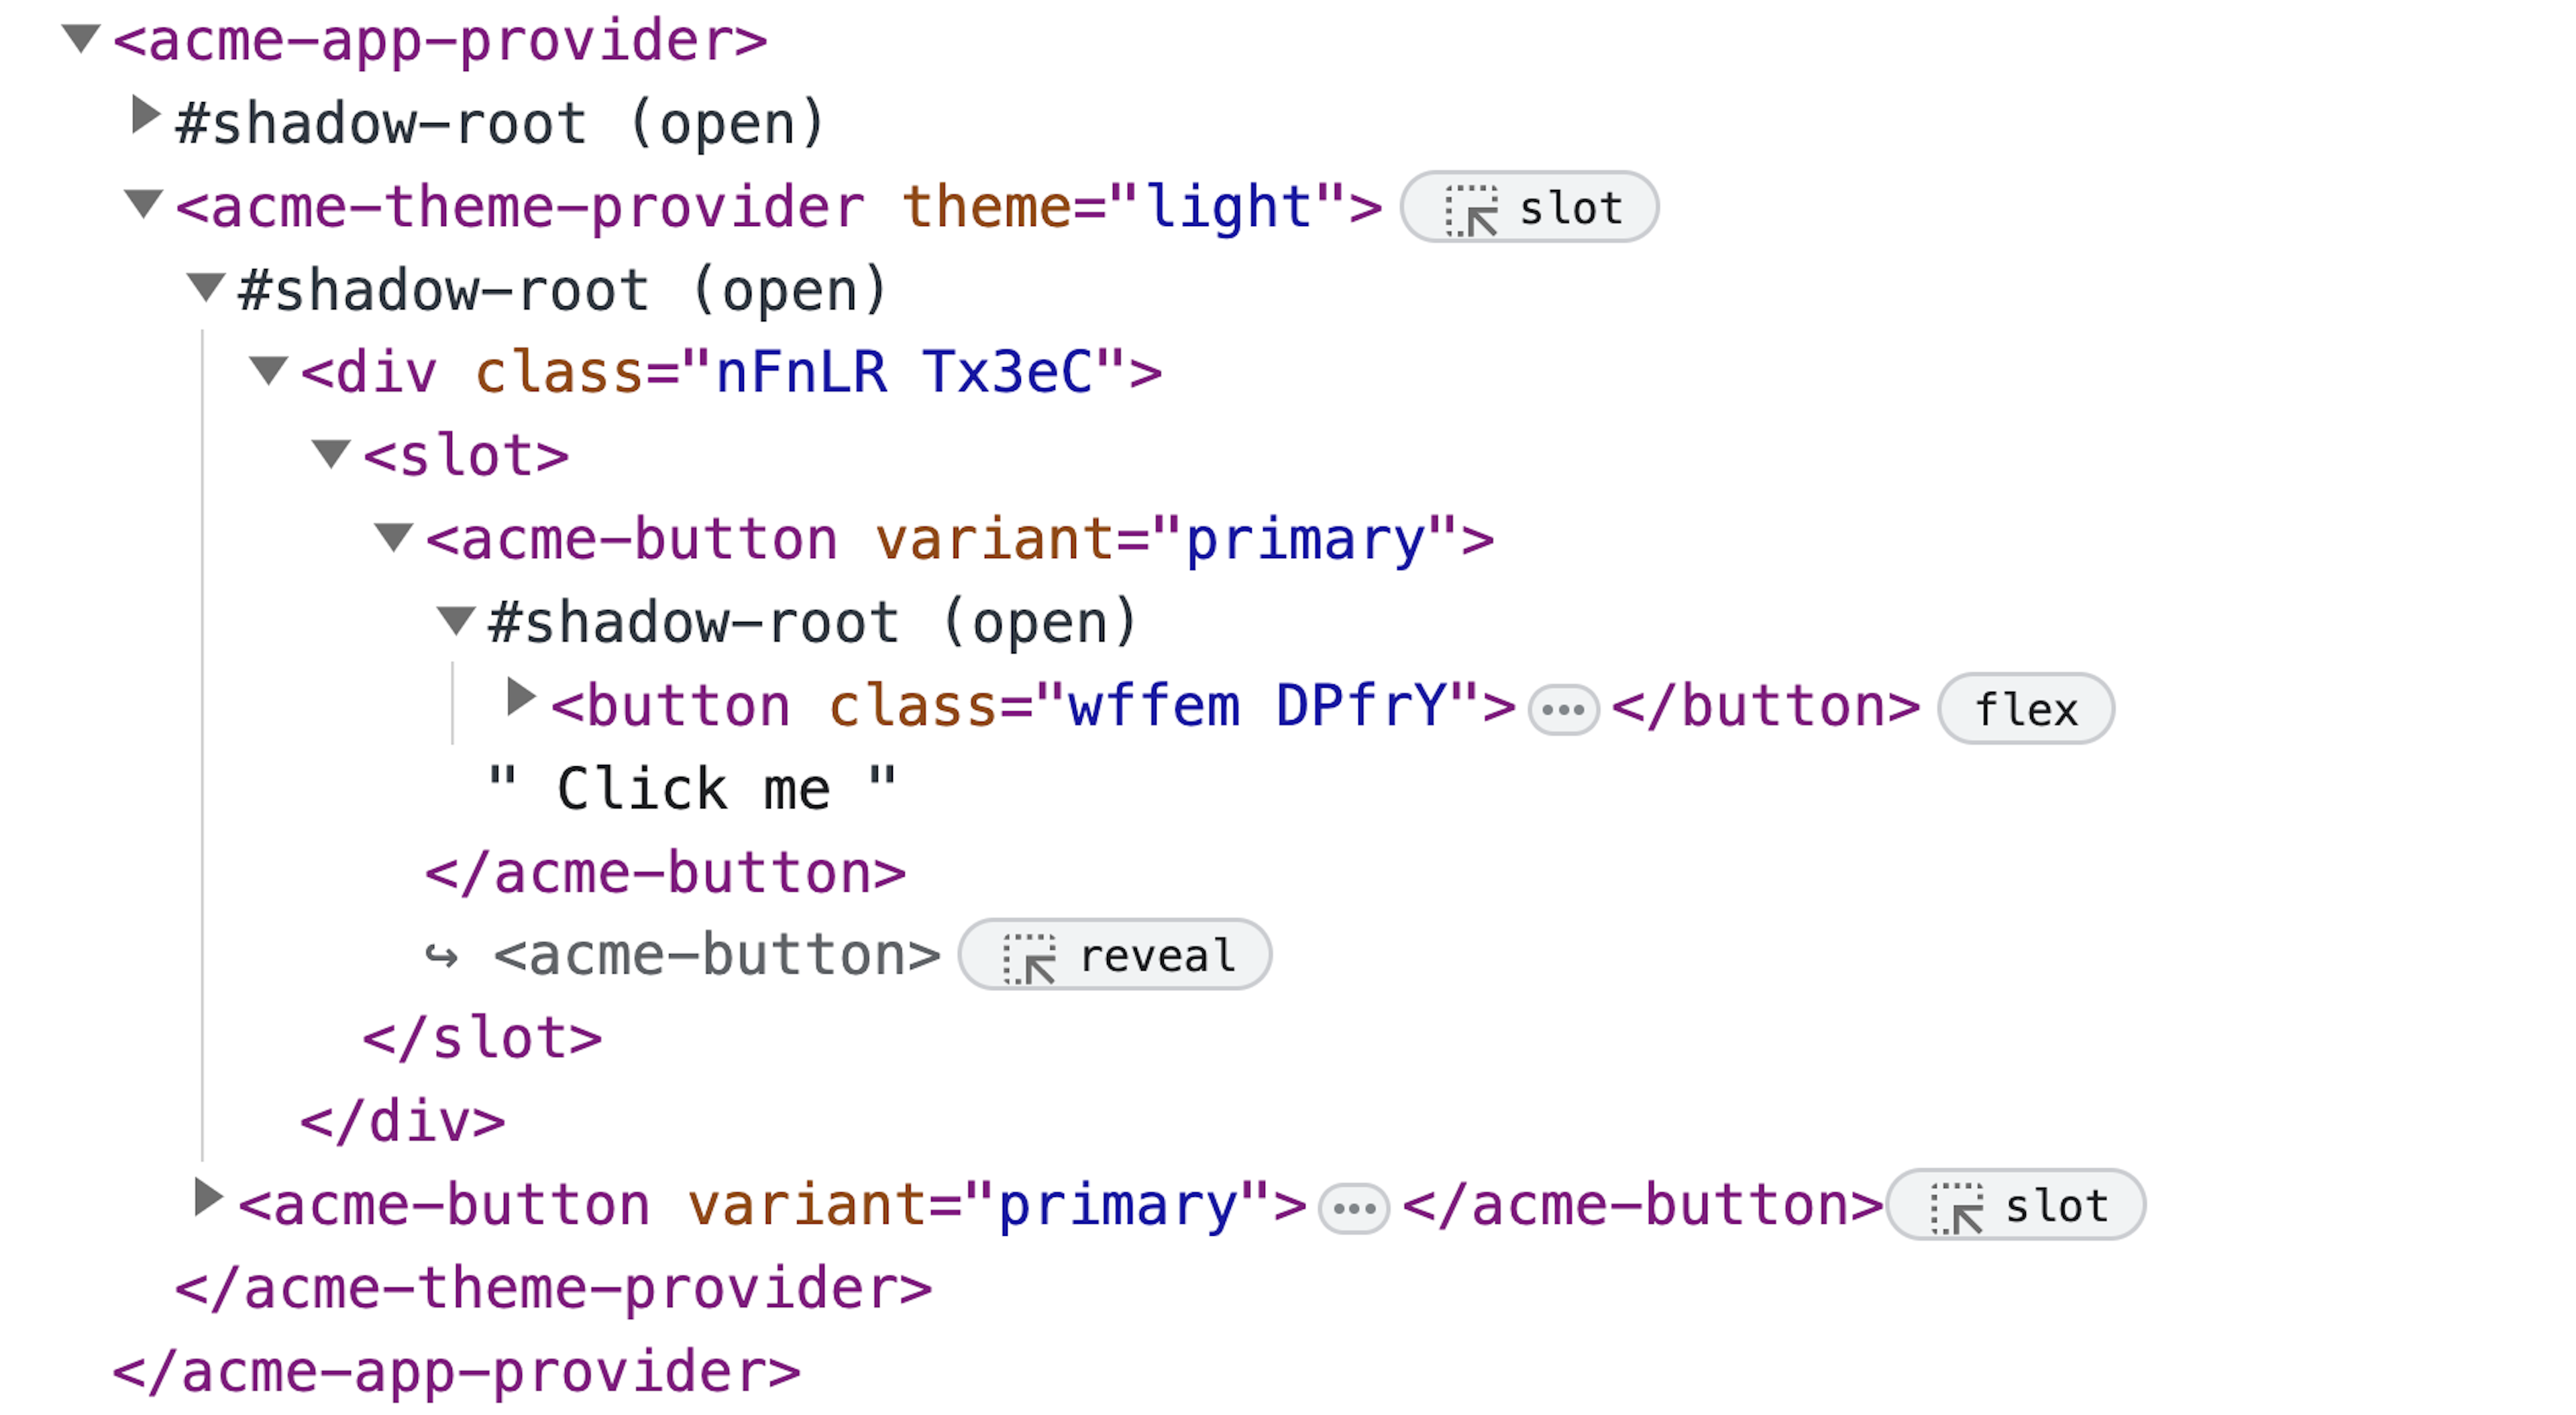Collapse the div with class nFnLR Tx3eC
The image size is (2576, 1415).
pyautogui.click(x=268, y=370)
